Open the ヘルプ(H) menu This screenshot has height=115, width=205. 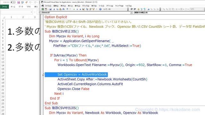[128, 6]
